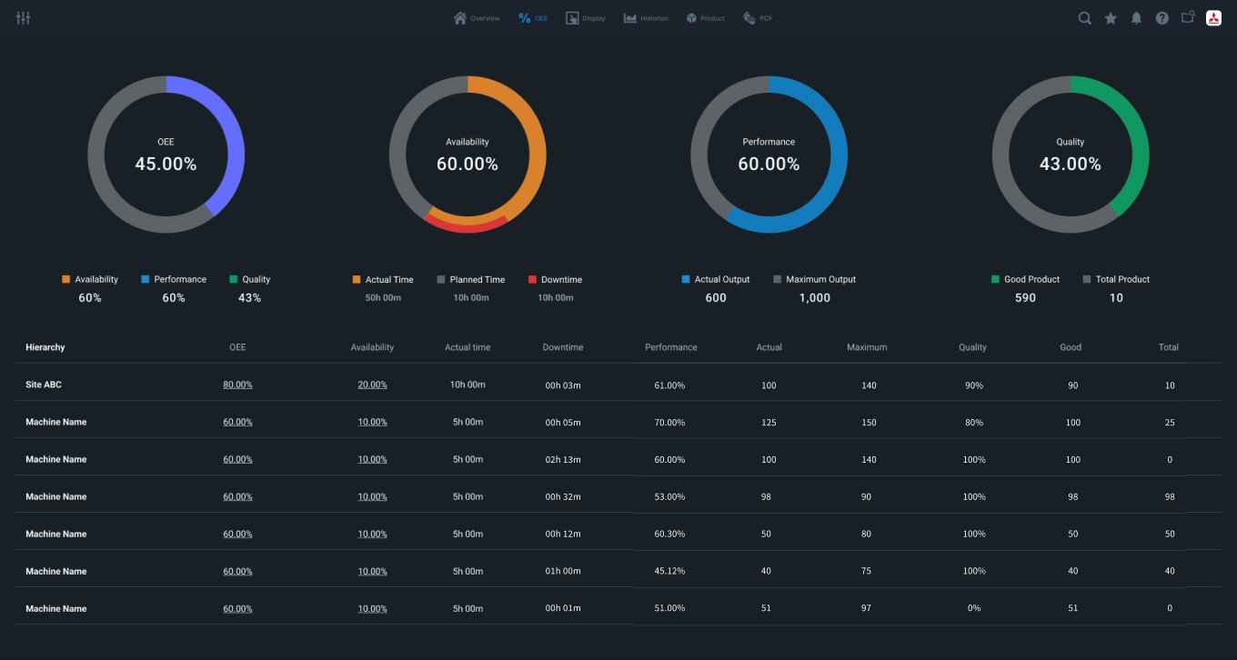The height and width of the screenshot is (660, 1237).
Task: Select the Actual Output legend entry
Action: (x=716, y=279)
